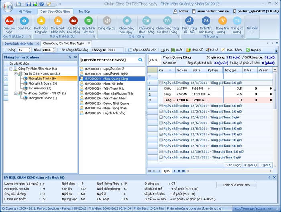
Task: Expand the 12/7/2011 attendance group
Action: click(x=161, y=134)
